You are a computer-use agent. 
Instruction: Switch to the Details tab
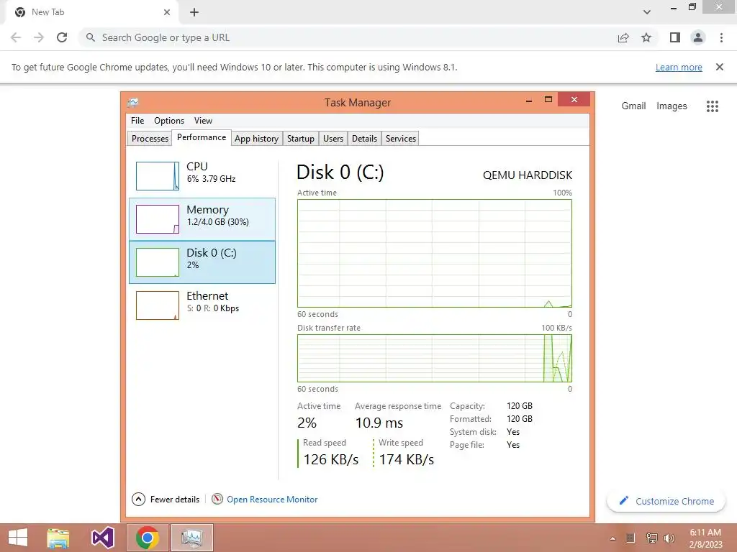click(x=365, y=139)
